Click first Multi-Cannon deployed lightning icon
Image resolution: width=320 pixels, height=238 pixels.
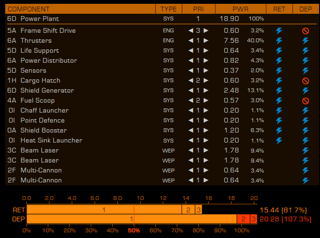pyautogui.click(x=305, y=171)
